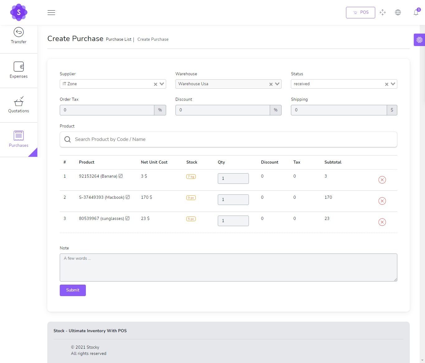Image resolution: width=425 pixels, height=363 pixels.
Task: Edit the Macbook line item via pencil icon
Action: [x=128, y=197]
